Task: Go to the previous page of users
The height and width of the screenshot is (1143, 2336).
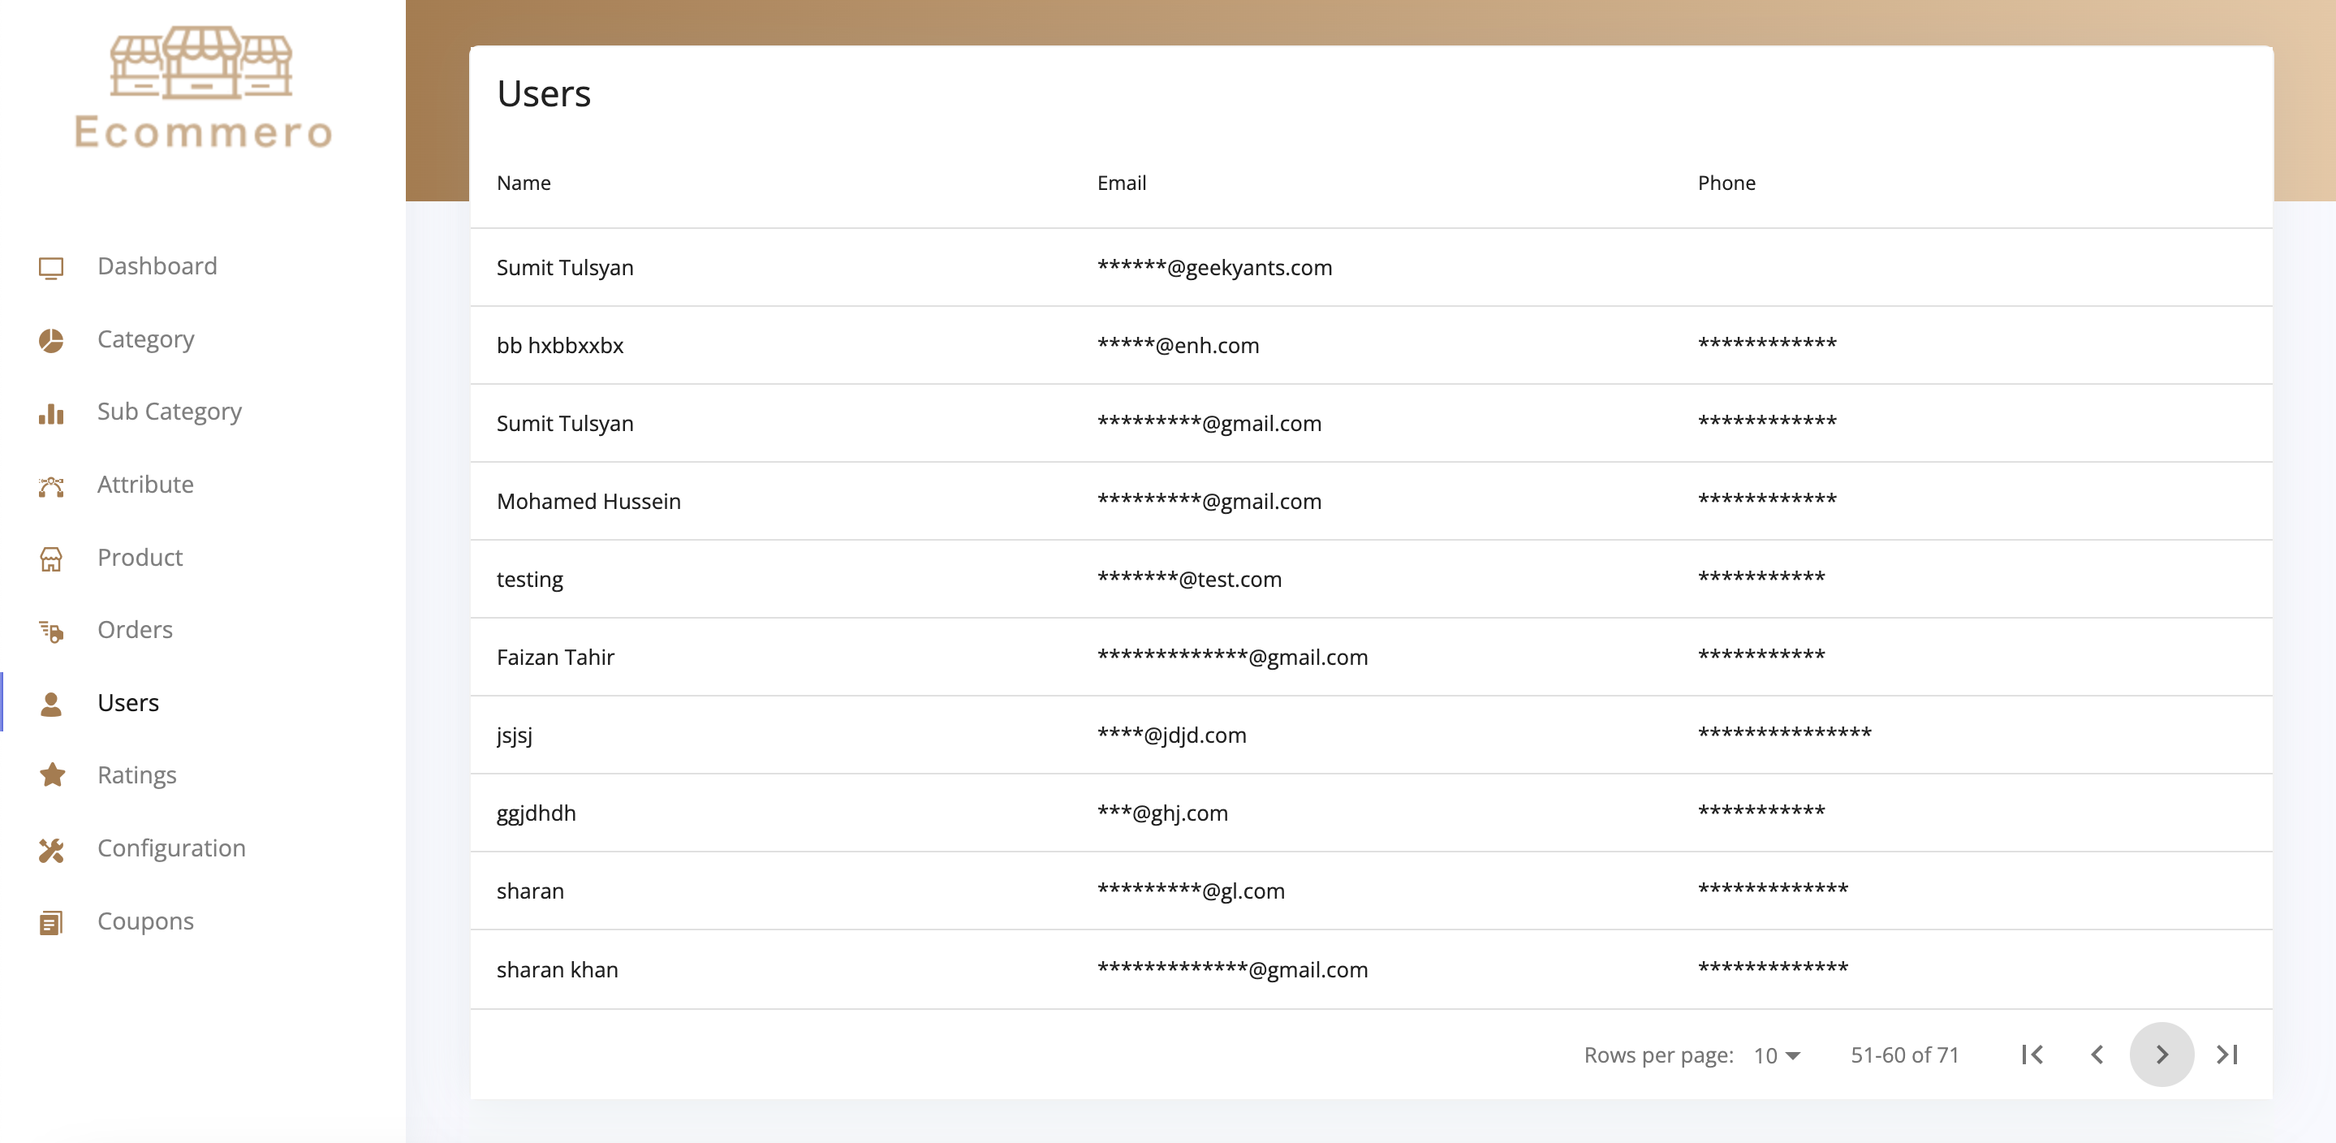Action: pos(2097,1054)
